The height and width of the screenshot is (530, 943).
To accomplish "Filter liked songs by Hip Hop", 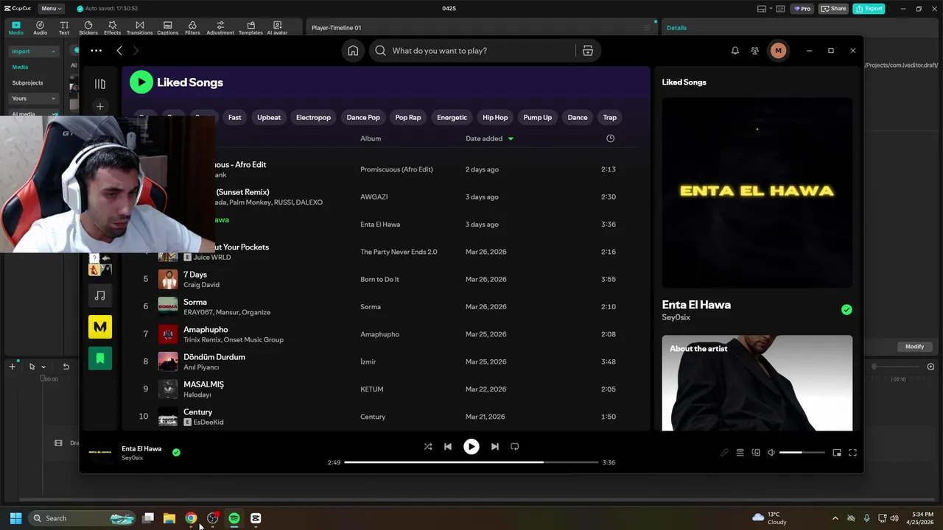I will [x=495, y=117].
